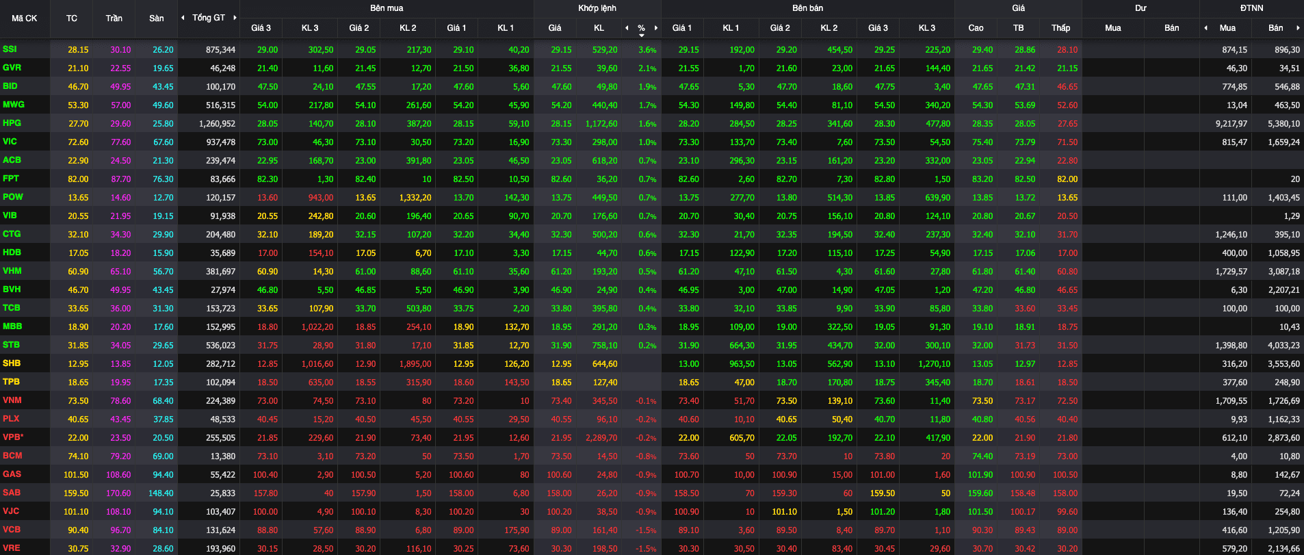Click the Tổng GT column header
This screenshot has width=1304, height=555.
point(209,18)
